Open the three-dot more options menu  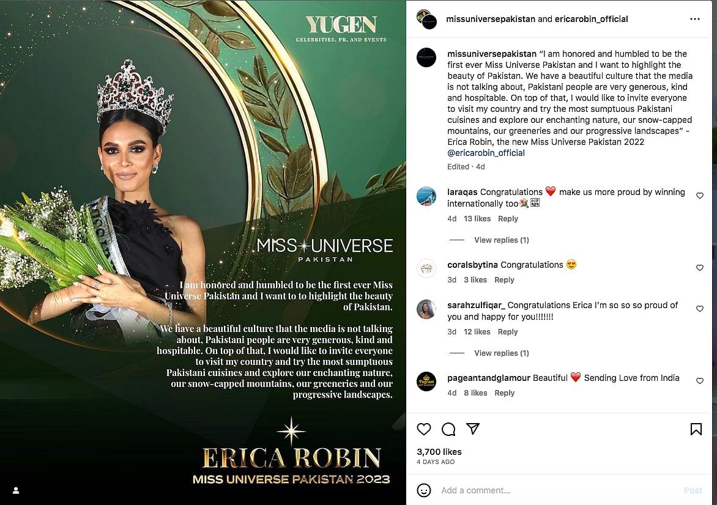point(694,19)
